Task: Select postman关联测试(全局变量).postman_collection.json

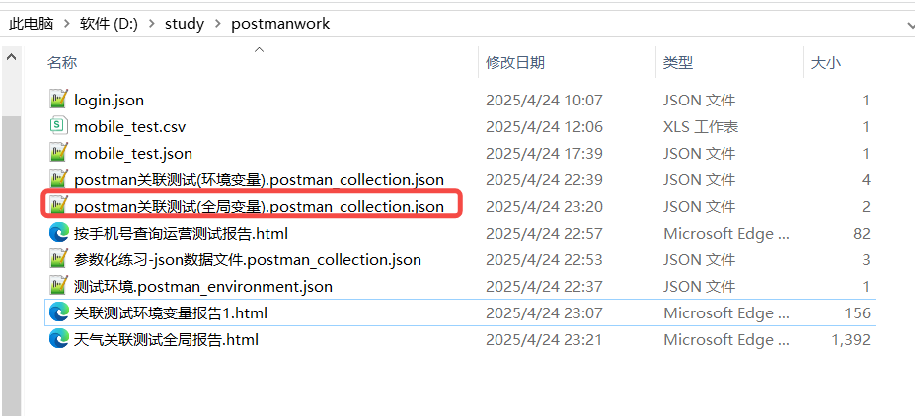Action: [x=259, y=207]
